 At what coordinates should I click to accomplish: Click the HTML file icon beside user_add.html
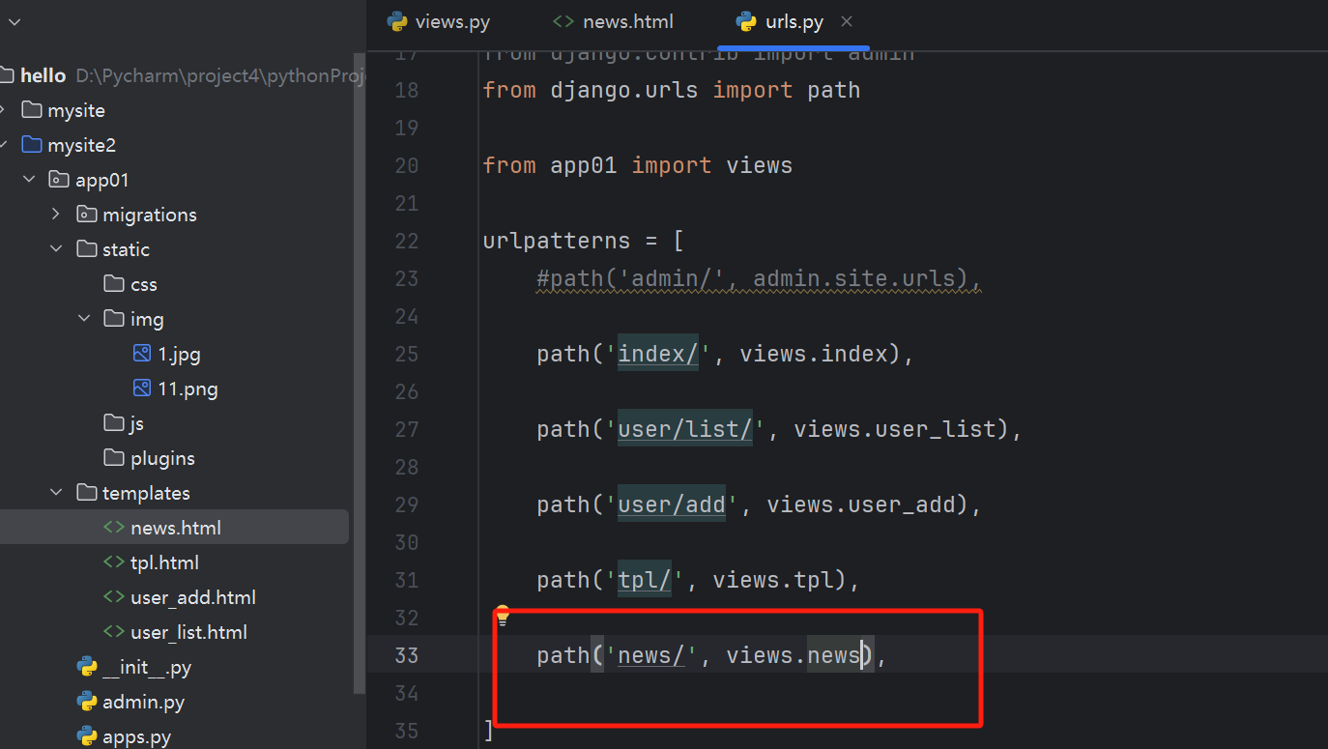[114, 597]
